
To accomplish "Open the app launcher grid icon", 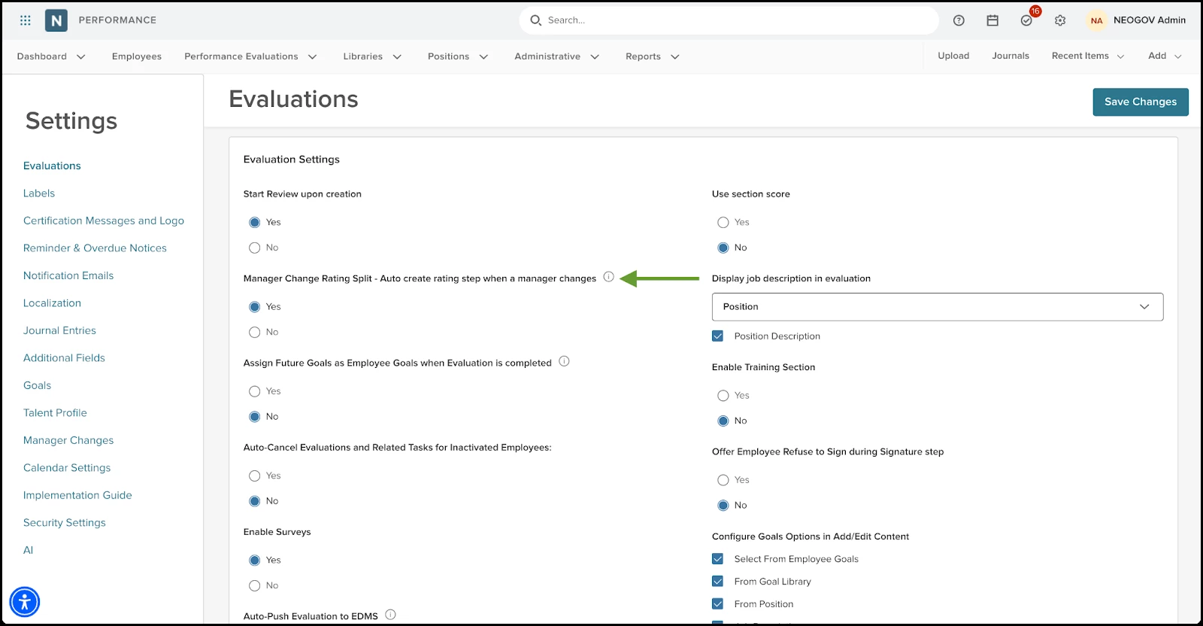I will pos(26,20).
